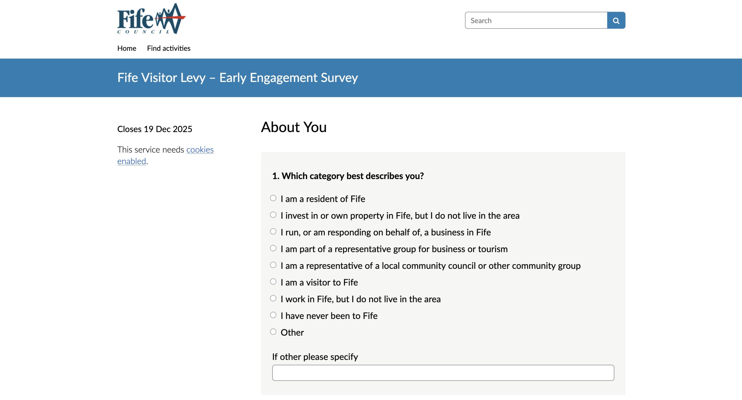Click the Fife Visitor Levy survey title

pyautogui.click(x=237, y=78)
